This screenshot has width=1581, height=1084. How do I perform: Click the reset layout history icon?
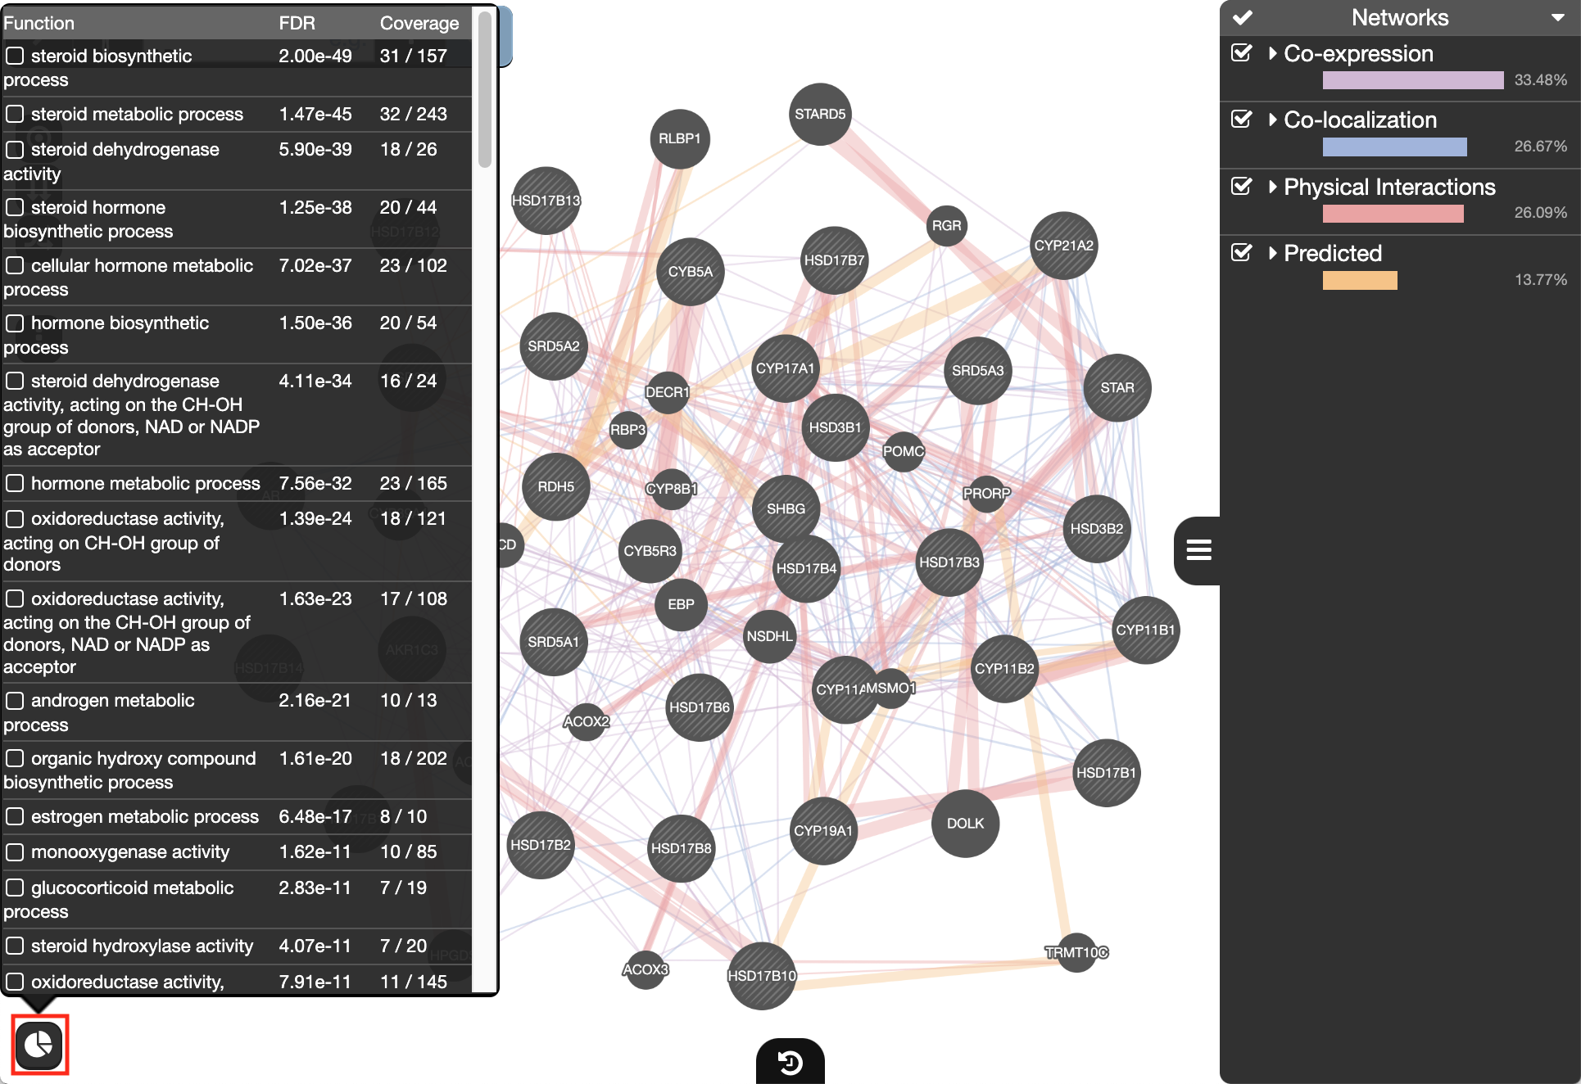(790, 1063)
